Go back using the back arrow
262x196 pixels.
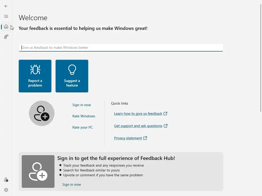pos(6,6)
